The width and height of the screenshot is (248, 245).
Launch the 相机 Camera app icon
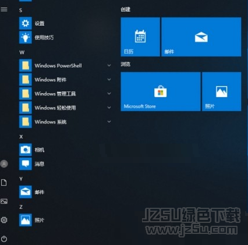[26, 150]
